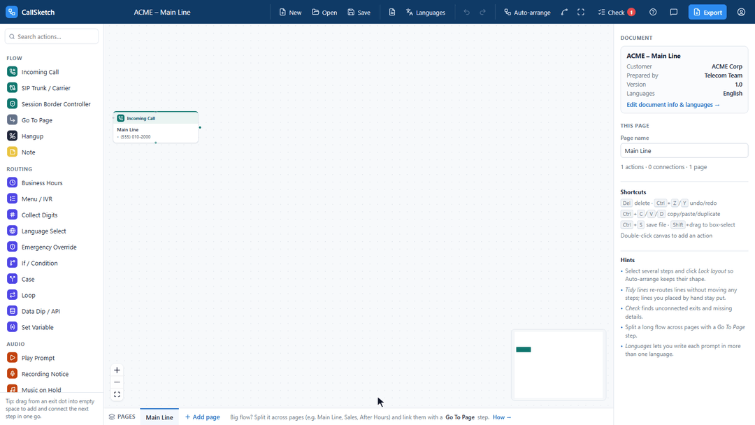Click the ACME – Main Line document title

(161, 12)
